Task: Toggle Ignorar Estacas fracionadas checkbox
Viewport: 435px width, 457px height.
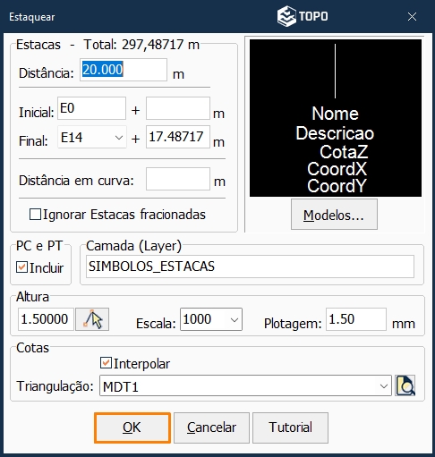Action: [35, 215]
